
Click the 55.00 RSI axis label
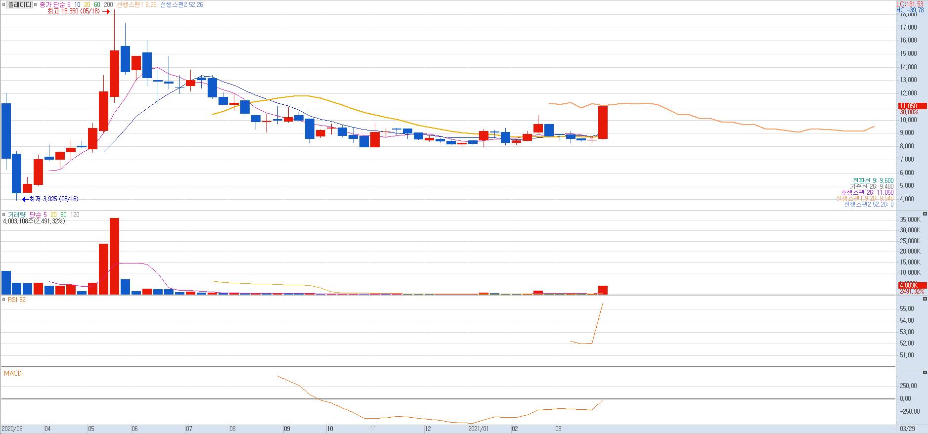[x=907, y=308]
